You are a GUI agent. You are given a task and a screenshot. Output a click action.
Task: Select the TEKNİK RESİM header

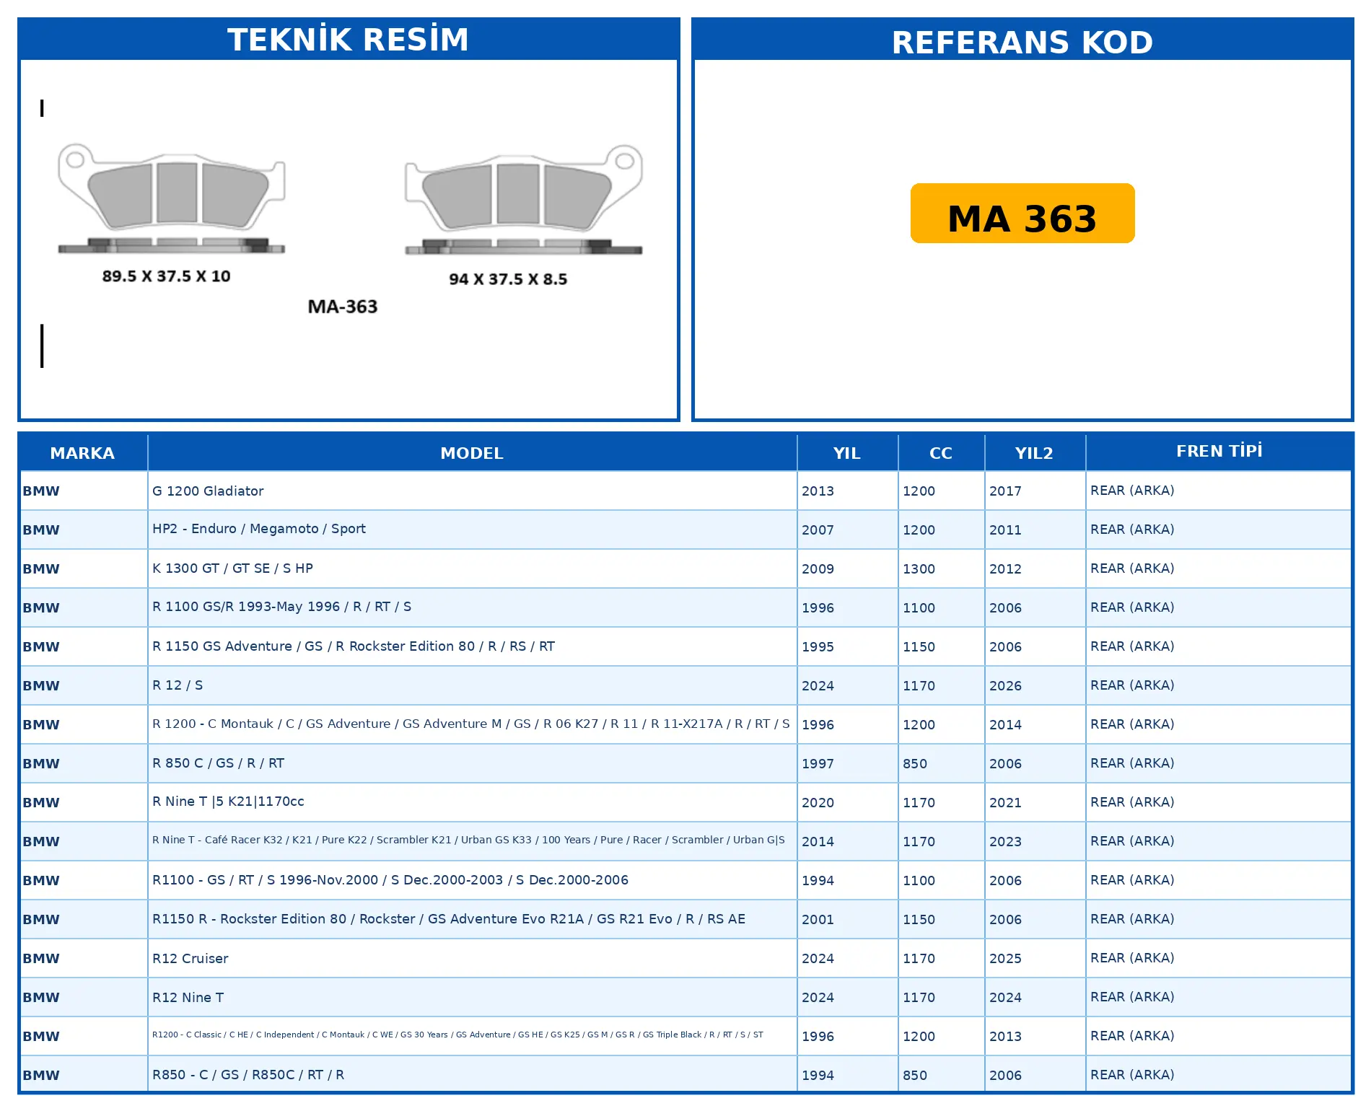(349, 40)
